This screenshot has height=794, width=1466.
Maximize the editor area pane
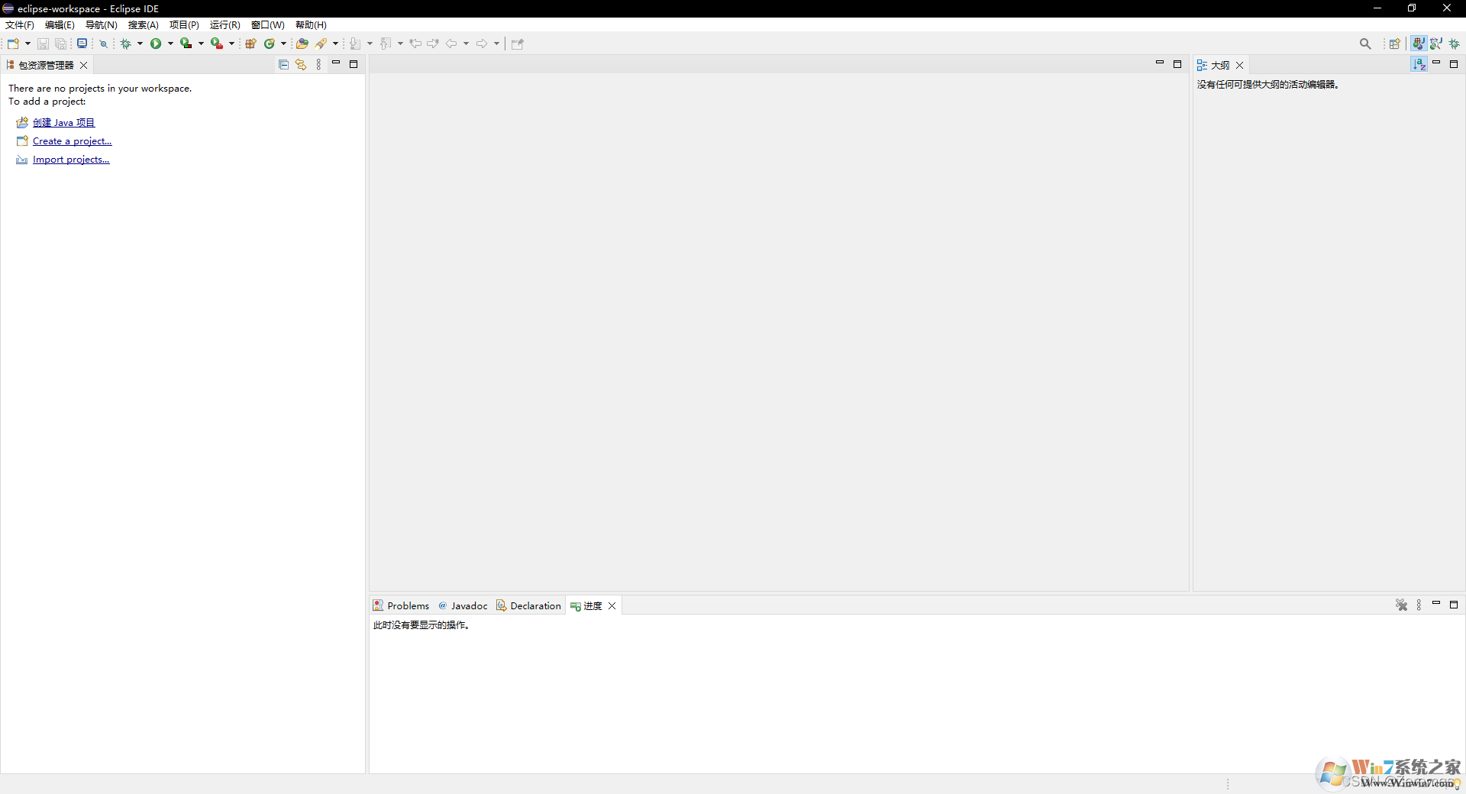(1177, 64)
